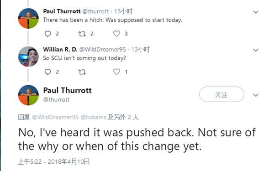Viewport: 274px width, 171px height.
Task: Retweet Paul Thurrott's hitch tweet
Action: point(82,34)
